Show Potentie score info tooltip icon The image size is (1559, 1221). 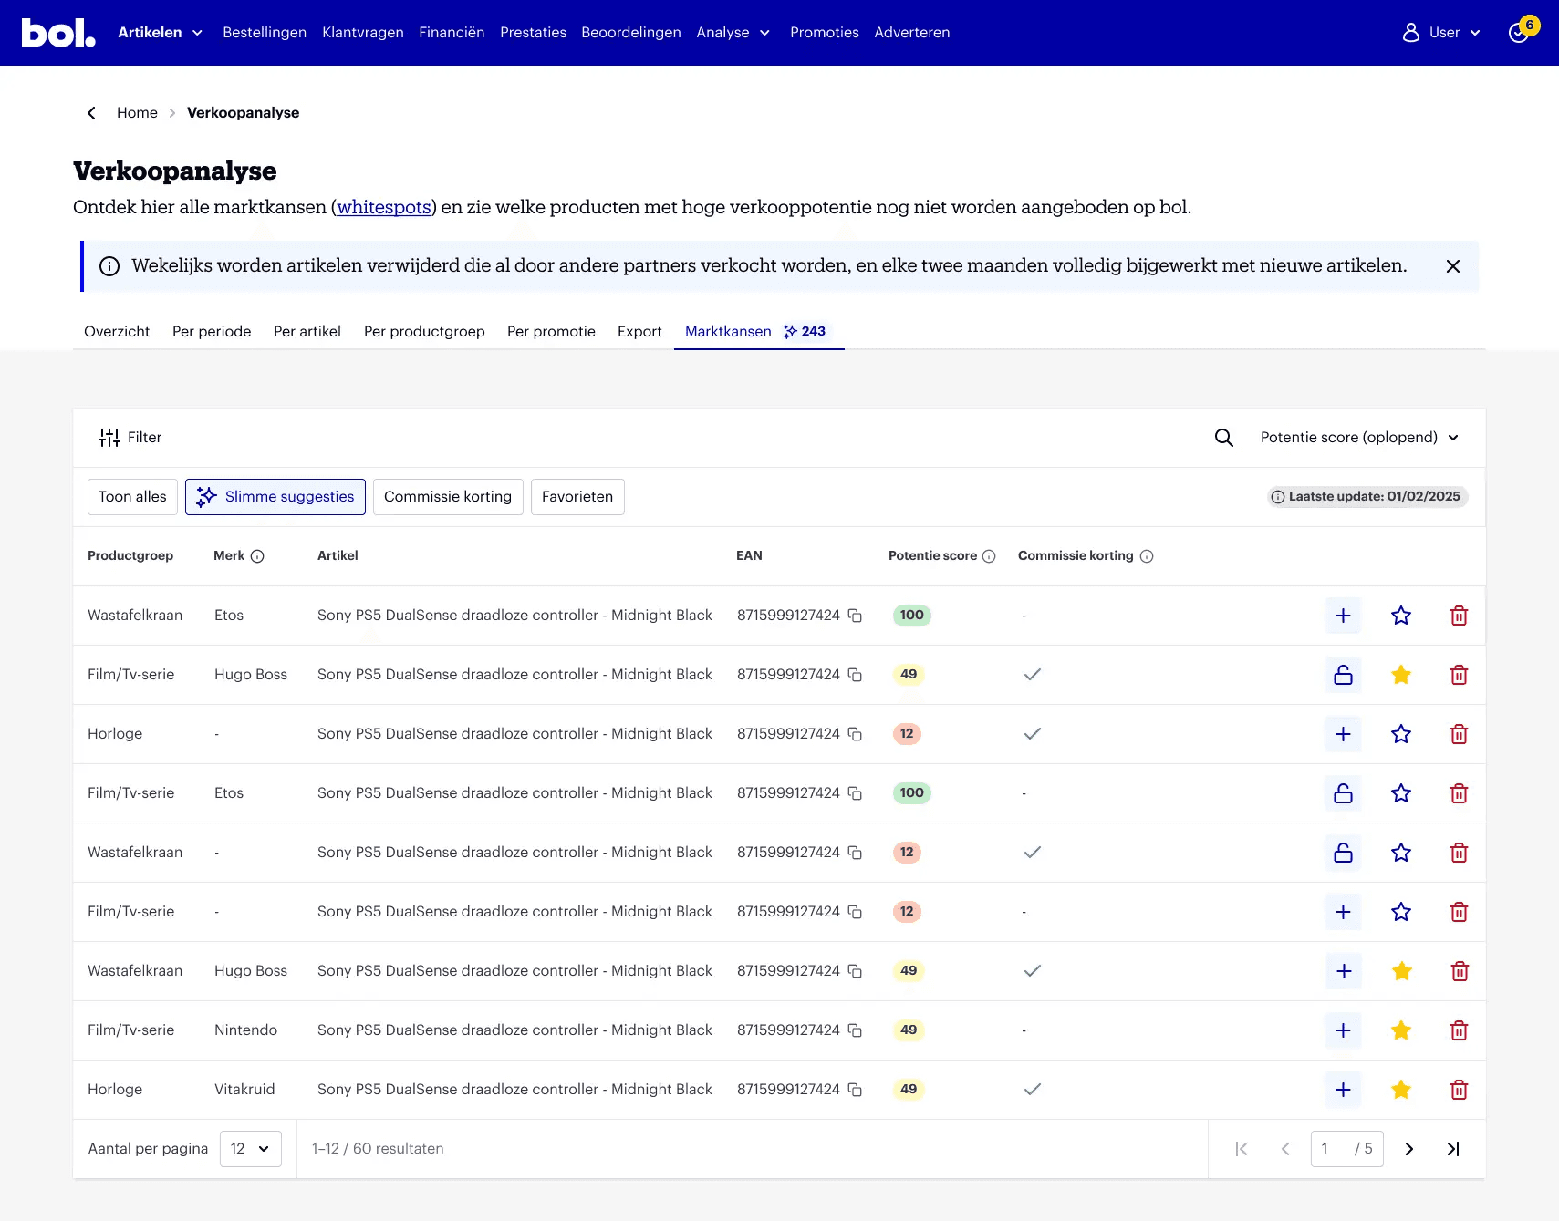[x=989, y=556]
